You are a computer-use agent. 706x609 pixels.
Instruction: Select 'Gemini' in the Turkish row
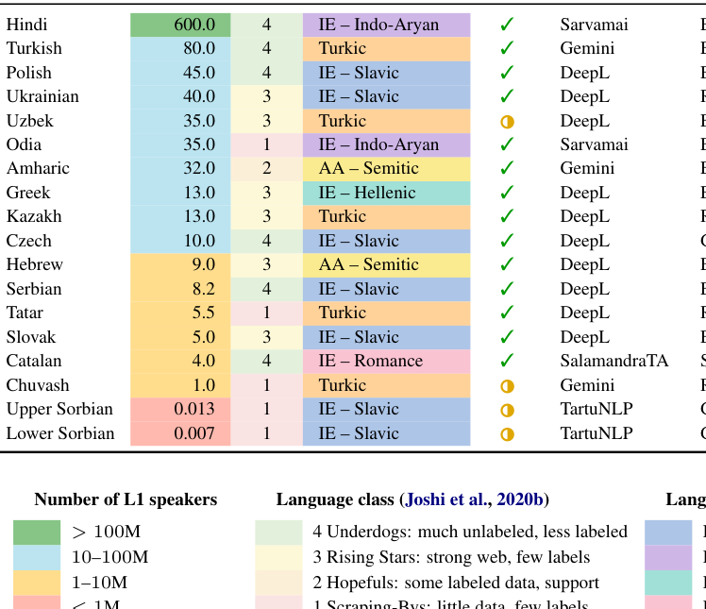click(x=587, y=48)
